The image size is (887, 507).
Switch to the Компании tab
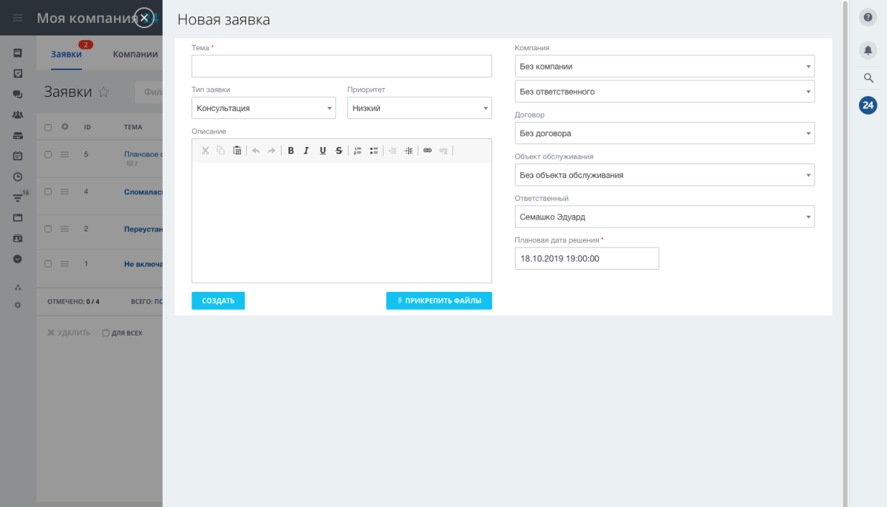[135, 53]
